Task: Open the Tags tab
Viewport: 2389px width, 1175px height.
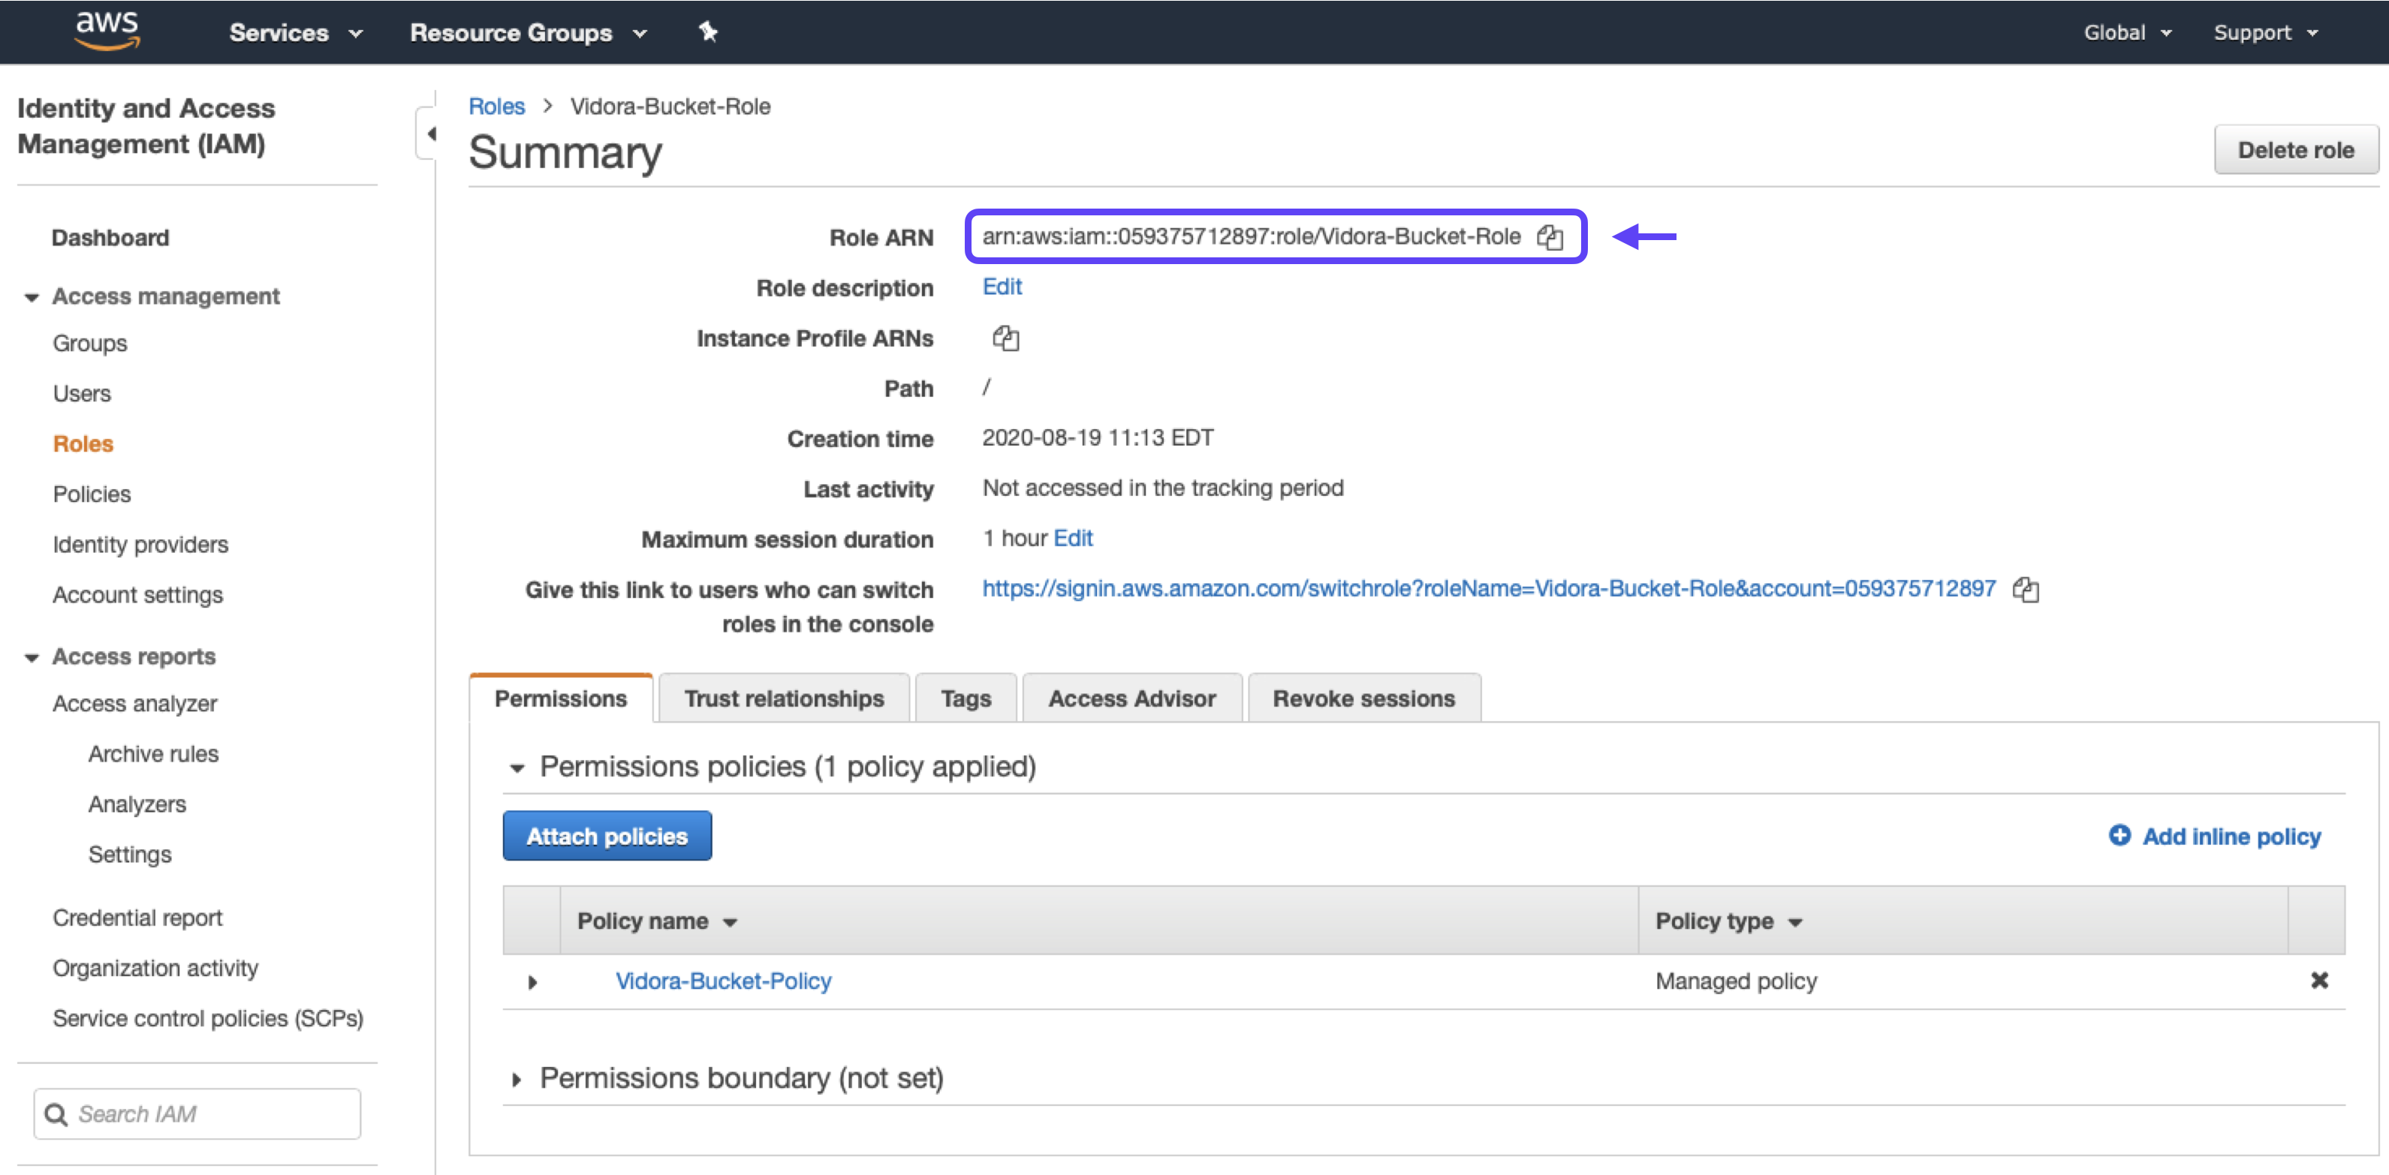Action: 966,699
